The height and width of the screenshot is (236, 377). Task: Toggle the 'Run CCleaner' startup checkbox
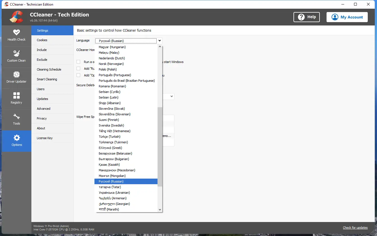tap(78, 62)
